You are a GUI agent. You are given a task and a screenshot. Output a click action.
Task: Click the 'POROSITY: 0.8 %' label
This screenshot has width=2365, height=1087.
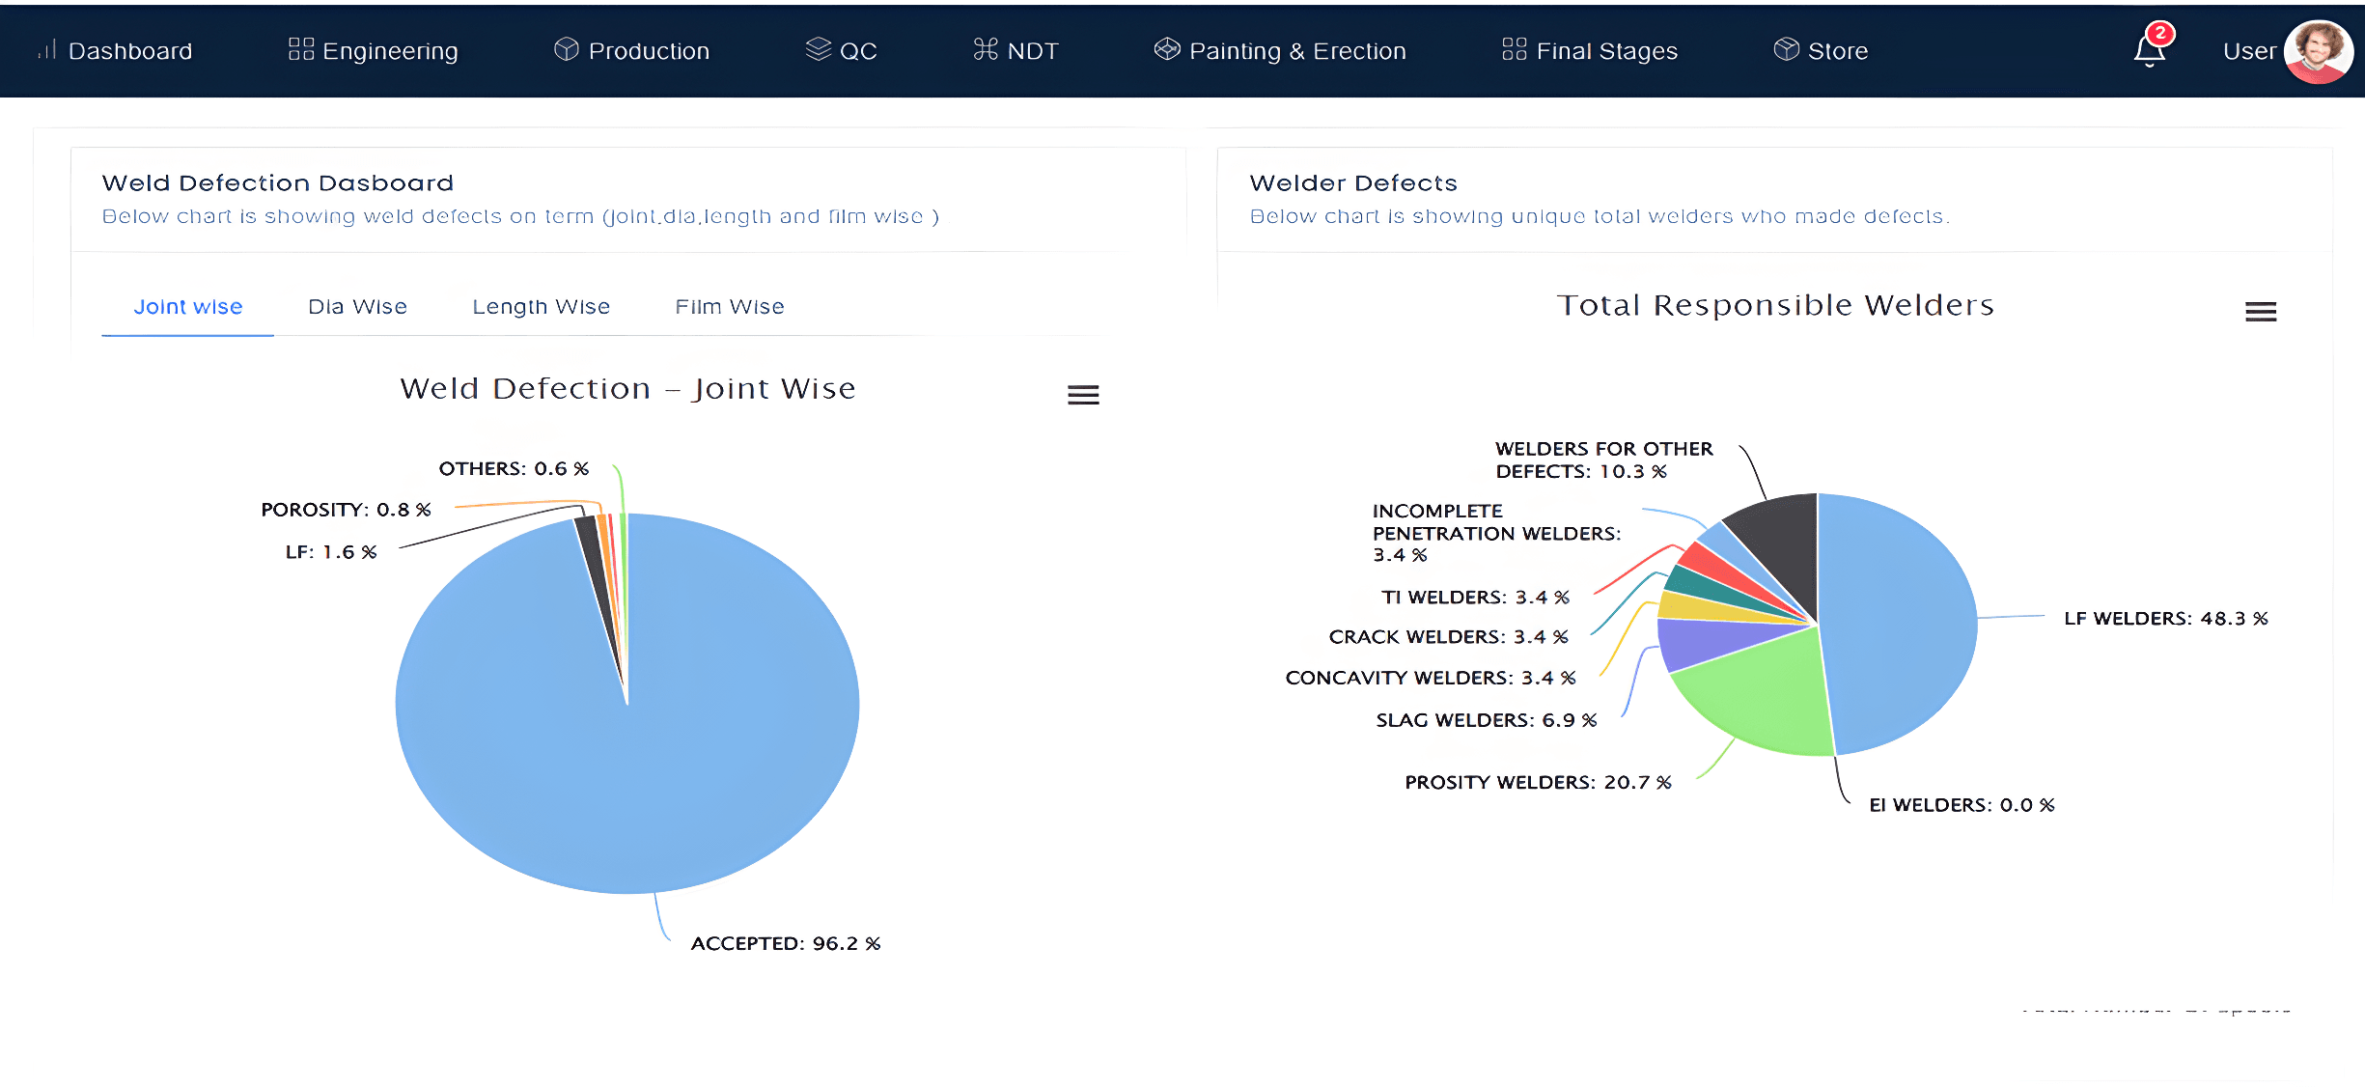[346, 510]
